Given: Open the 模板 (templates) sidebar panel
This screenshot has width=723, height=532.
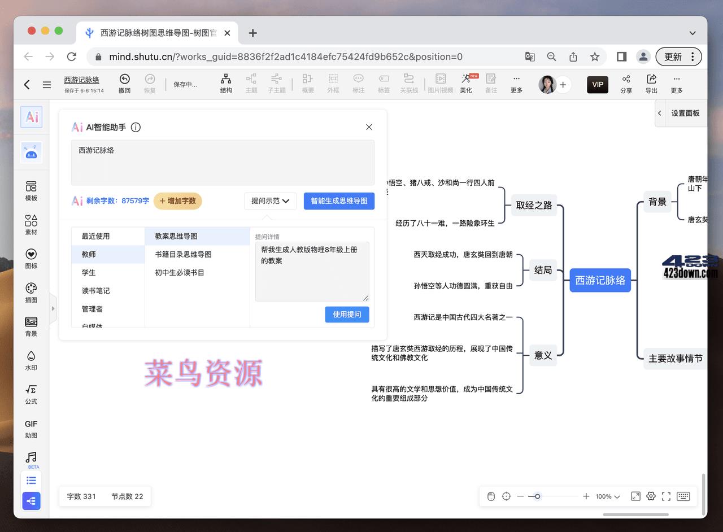Looking at the screenshot, I should pyautogui.click(x=31, y=190).
